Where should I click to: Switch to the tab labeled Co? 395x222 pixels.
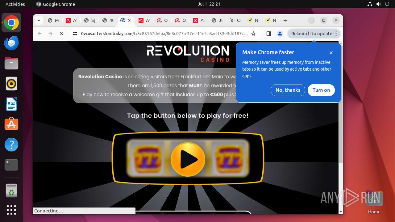[x=235, y=20]
